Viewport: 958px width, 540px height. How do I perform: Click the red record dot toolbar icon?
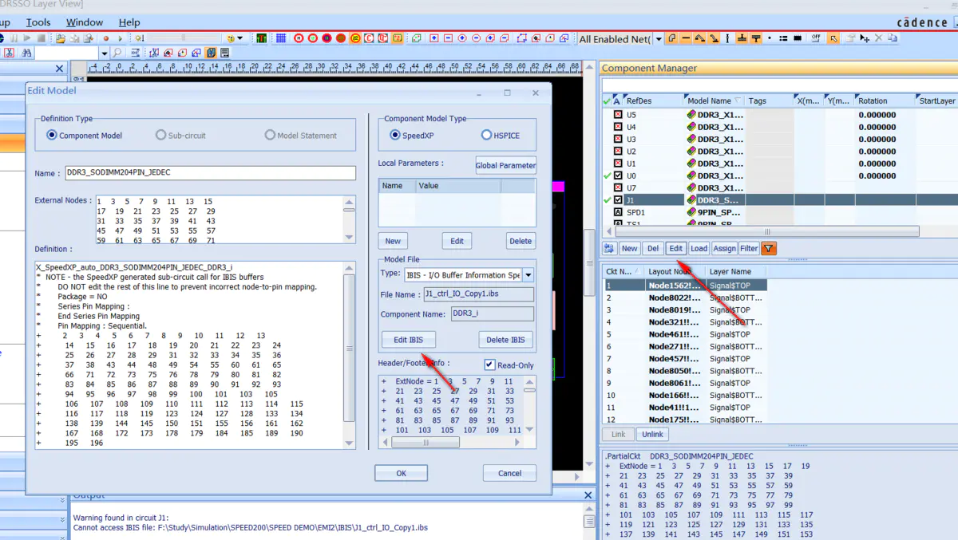pyautogui.click(x=105, y=38)
